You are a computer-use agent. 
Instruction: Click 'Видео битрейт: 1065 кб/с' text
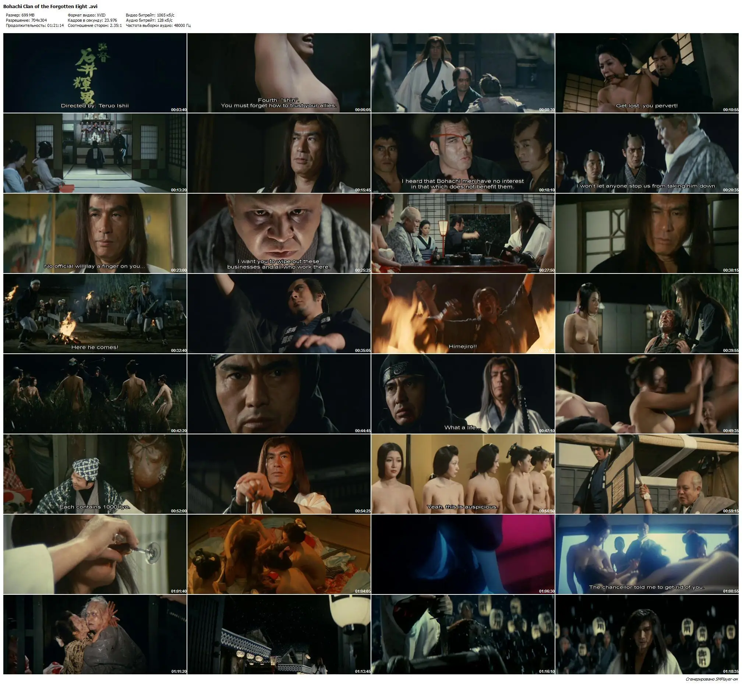point(150,15)
